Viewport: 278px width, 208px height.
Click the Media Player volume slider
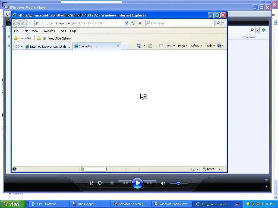pos(179,183)
